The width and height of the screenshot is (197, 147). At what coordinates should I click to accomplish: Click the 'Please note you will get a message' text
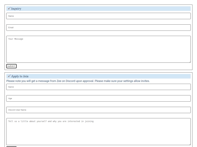tap(78, 81)
